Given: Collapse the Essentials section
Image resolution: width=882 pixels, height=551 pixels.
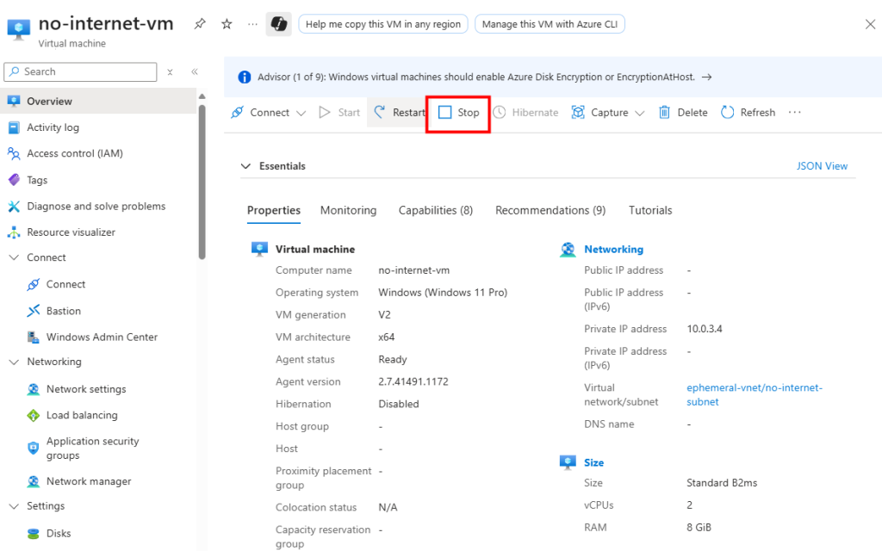Looking at the screenshot, I should (245, 166).
